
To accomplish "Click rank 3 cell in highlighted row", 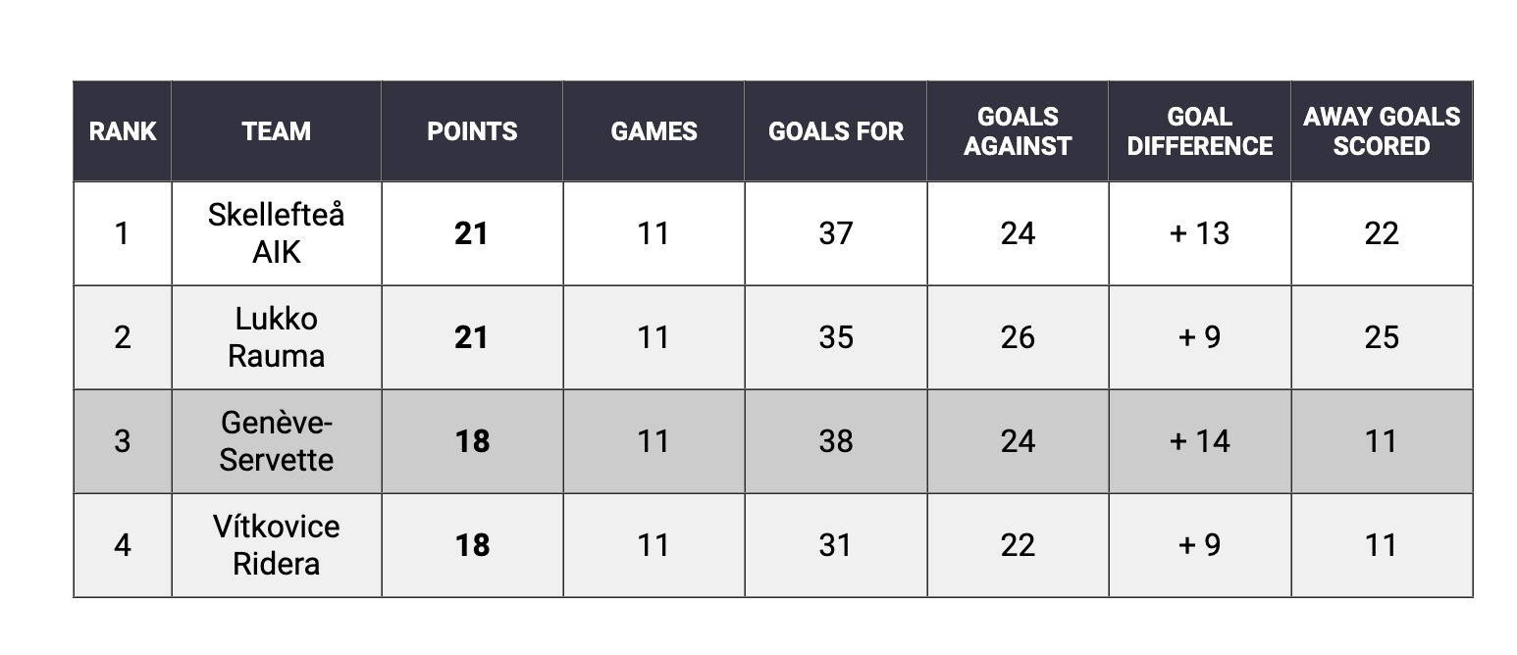I will click(122, 441).
